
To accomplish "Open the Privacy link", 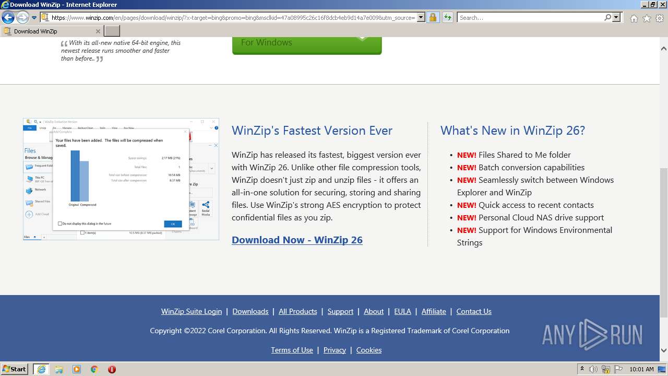I will 335,350.
